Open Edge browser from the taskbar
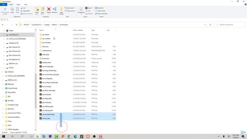Viewport: 247px width, 139px height. point(75,136)
